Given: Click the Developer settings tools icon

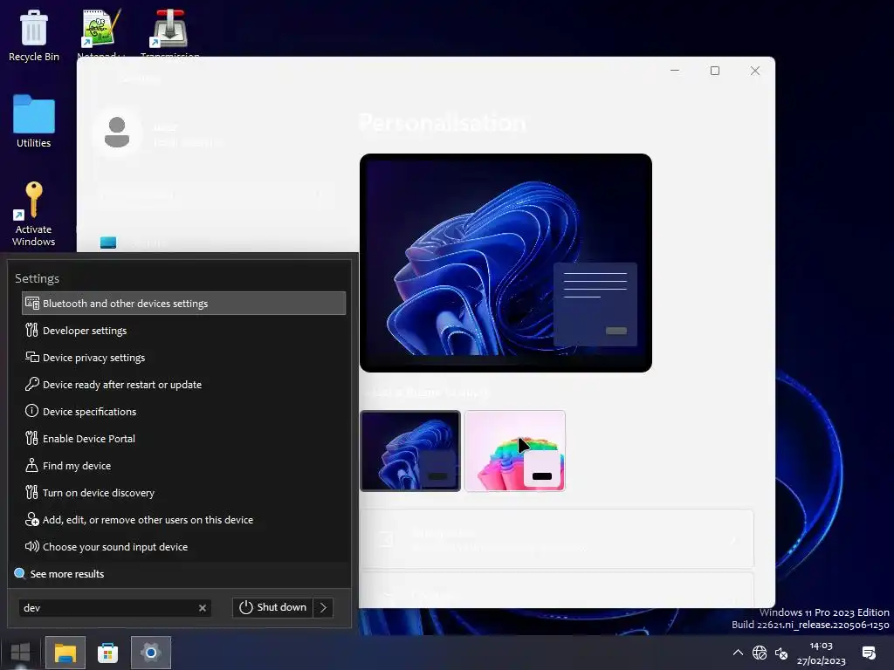Looking at the screenshot, I should pos(32,330).
